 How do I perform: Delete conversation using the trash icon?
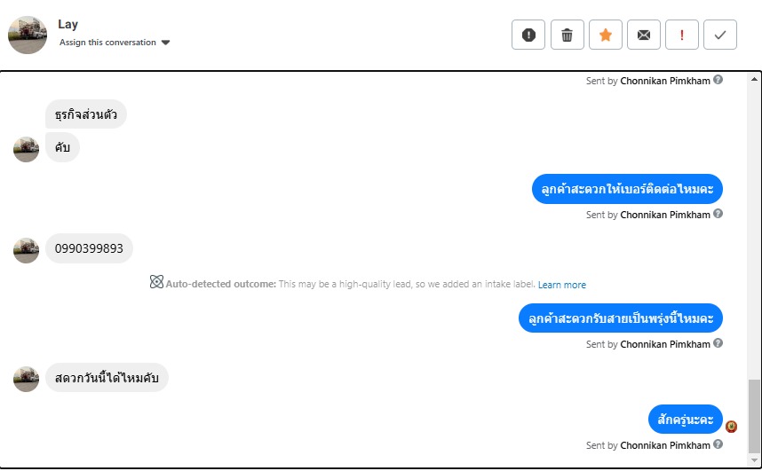[567, 35]
